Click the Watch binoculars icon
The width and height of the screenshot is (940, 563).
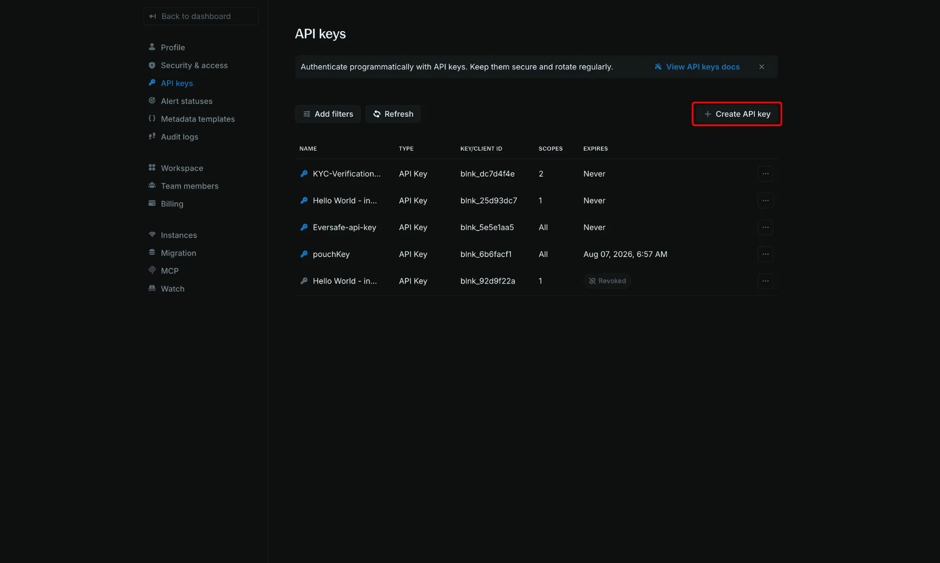point(152,288)
